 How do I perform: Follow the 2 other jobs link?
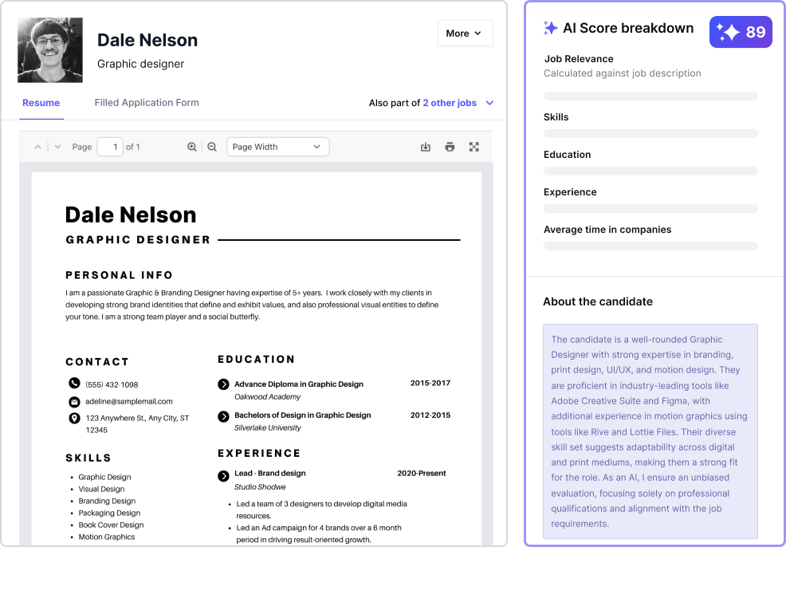point(450,103)
